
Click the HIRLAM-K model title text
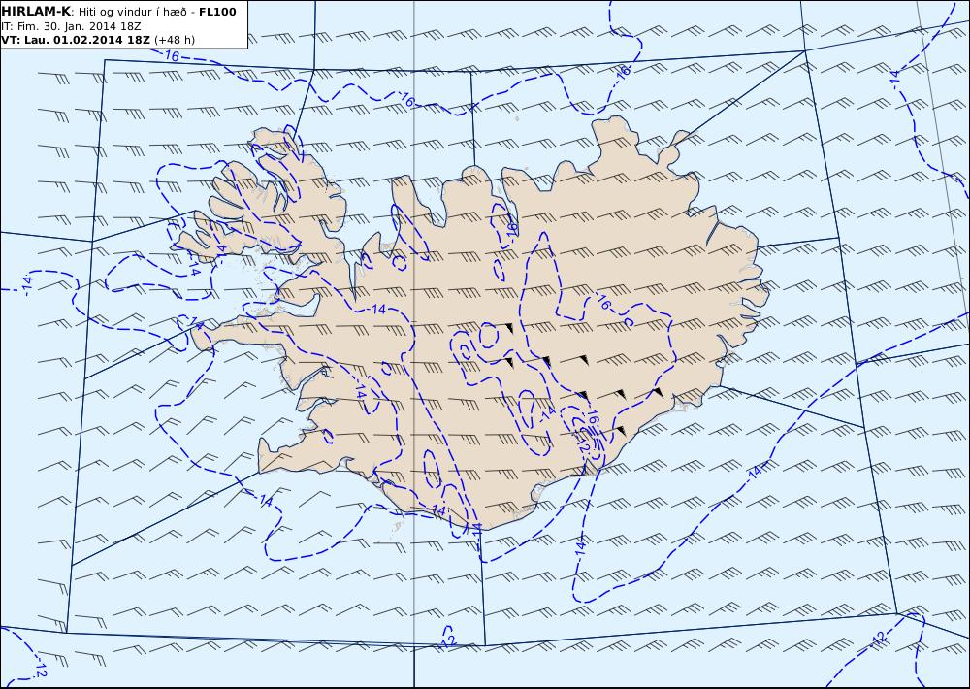coord(37,12)
